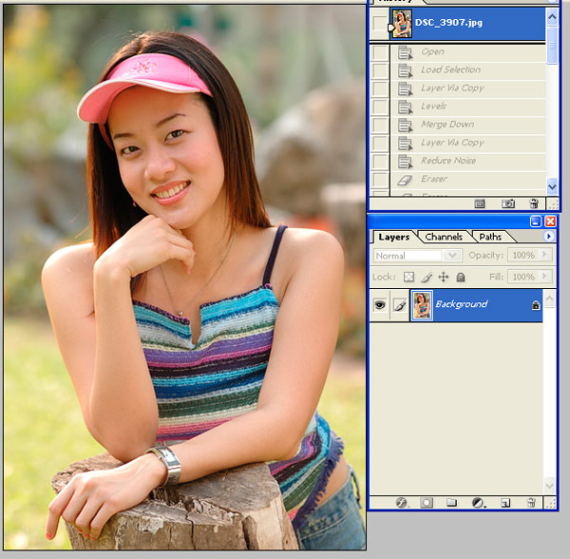Create new document from current history state
The image size is (570, 559).
[480, 204]
